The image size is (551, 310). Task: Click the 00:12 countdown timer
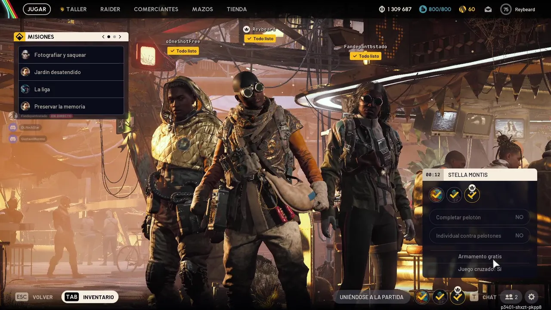pos(433,175)
